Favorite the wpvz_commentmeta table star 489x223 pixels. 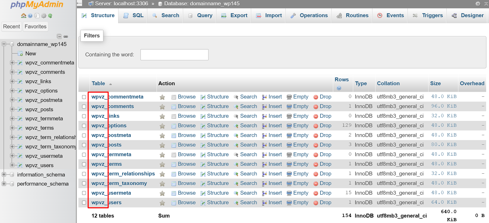pyautogui.click(x=162, y=97)
